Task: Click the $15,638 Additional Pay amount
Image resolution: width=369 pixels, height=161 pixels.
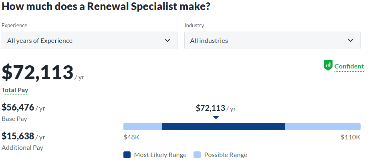Action: (x=18, y=136)
